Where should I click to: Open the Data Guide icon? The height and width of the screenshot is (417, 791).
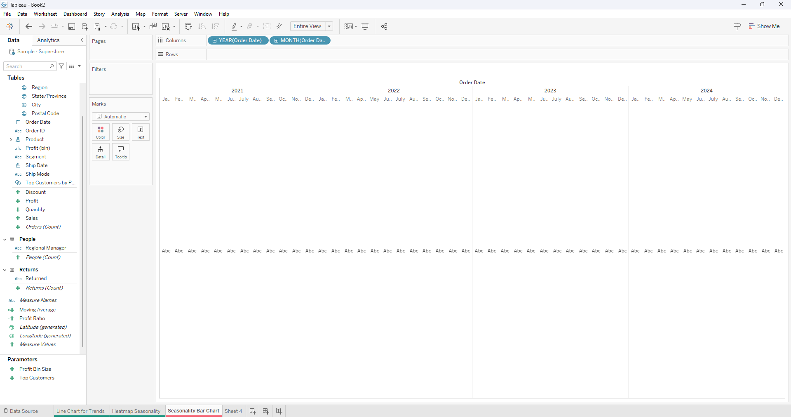(737, 26)
